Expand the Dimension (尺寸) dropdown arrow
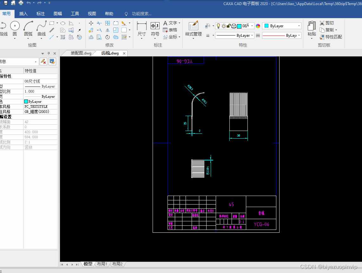This screenshot has height=273, width=362. (142, 39)
